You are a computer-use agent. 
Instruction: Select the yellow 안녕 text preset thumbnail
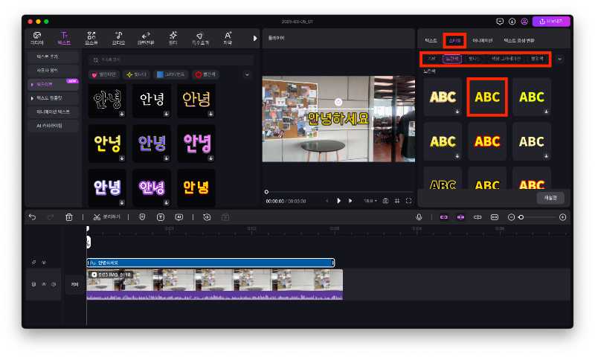click(x=196, y=99)
